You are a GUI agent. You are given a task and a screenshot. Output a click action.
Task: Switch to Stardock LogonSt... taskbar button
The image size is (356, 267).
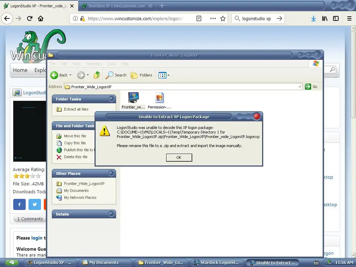pyautogui.click(x=217, y=263)
